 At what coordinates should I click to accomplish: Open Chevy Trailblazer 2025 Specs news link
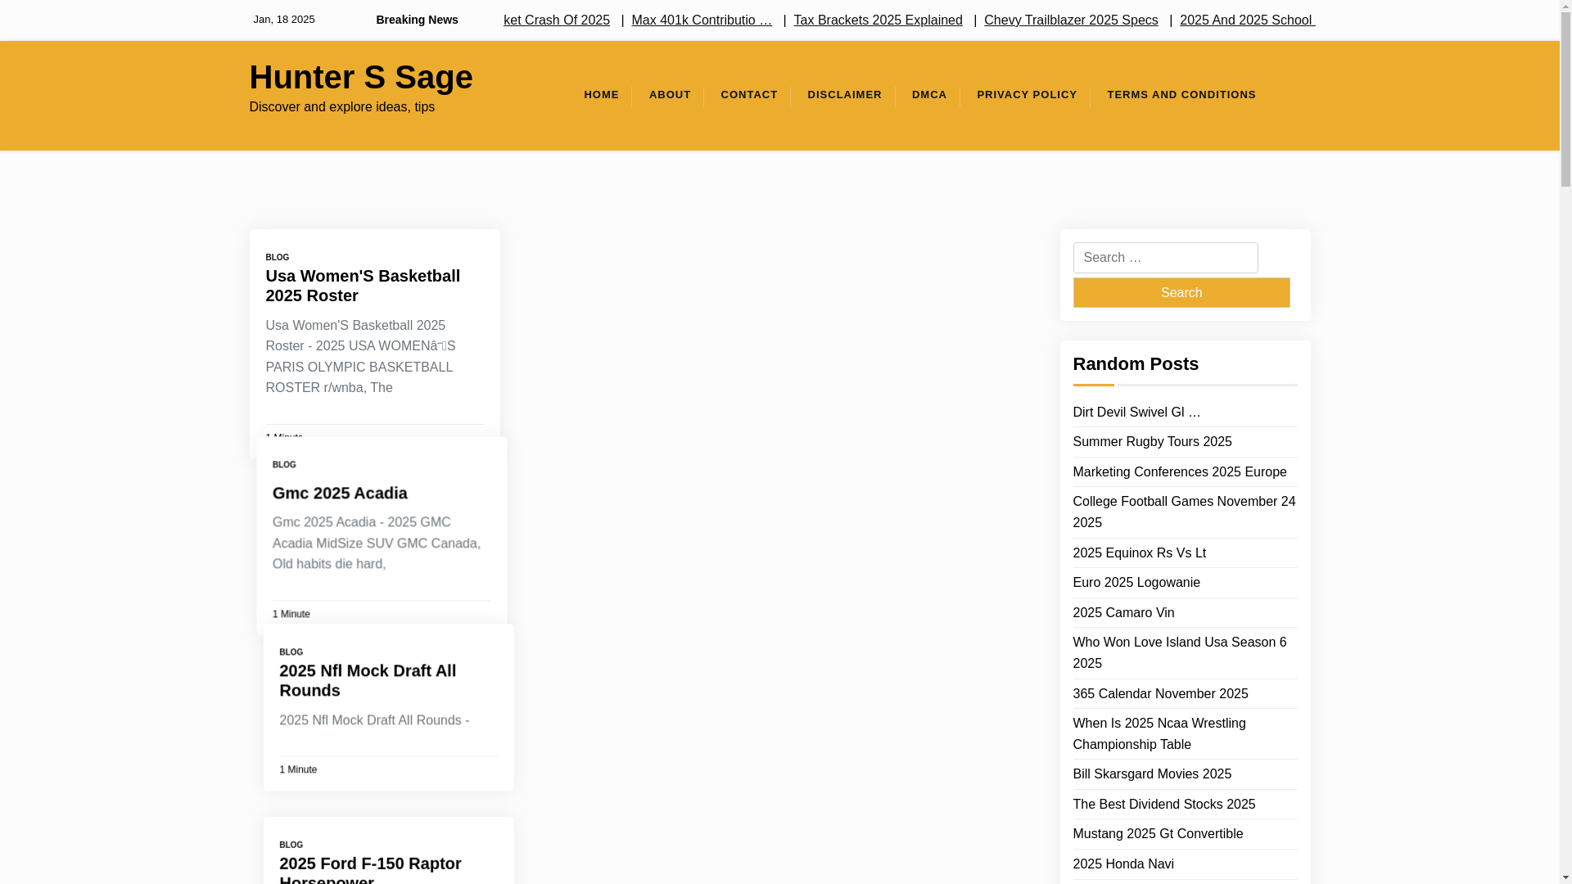point(1071,20)
